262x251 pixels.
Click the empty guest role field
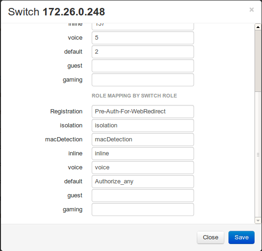point(143,195)
